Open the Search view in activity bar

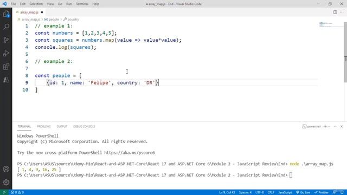click(6, 27)
